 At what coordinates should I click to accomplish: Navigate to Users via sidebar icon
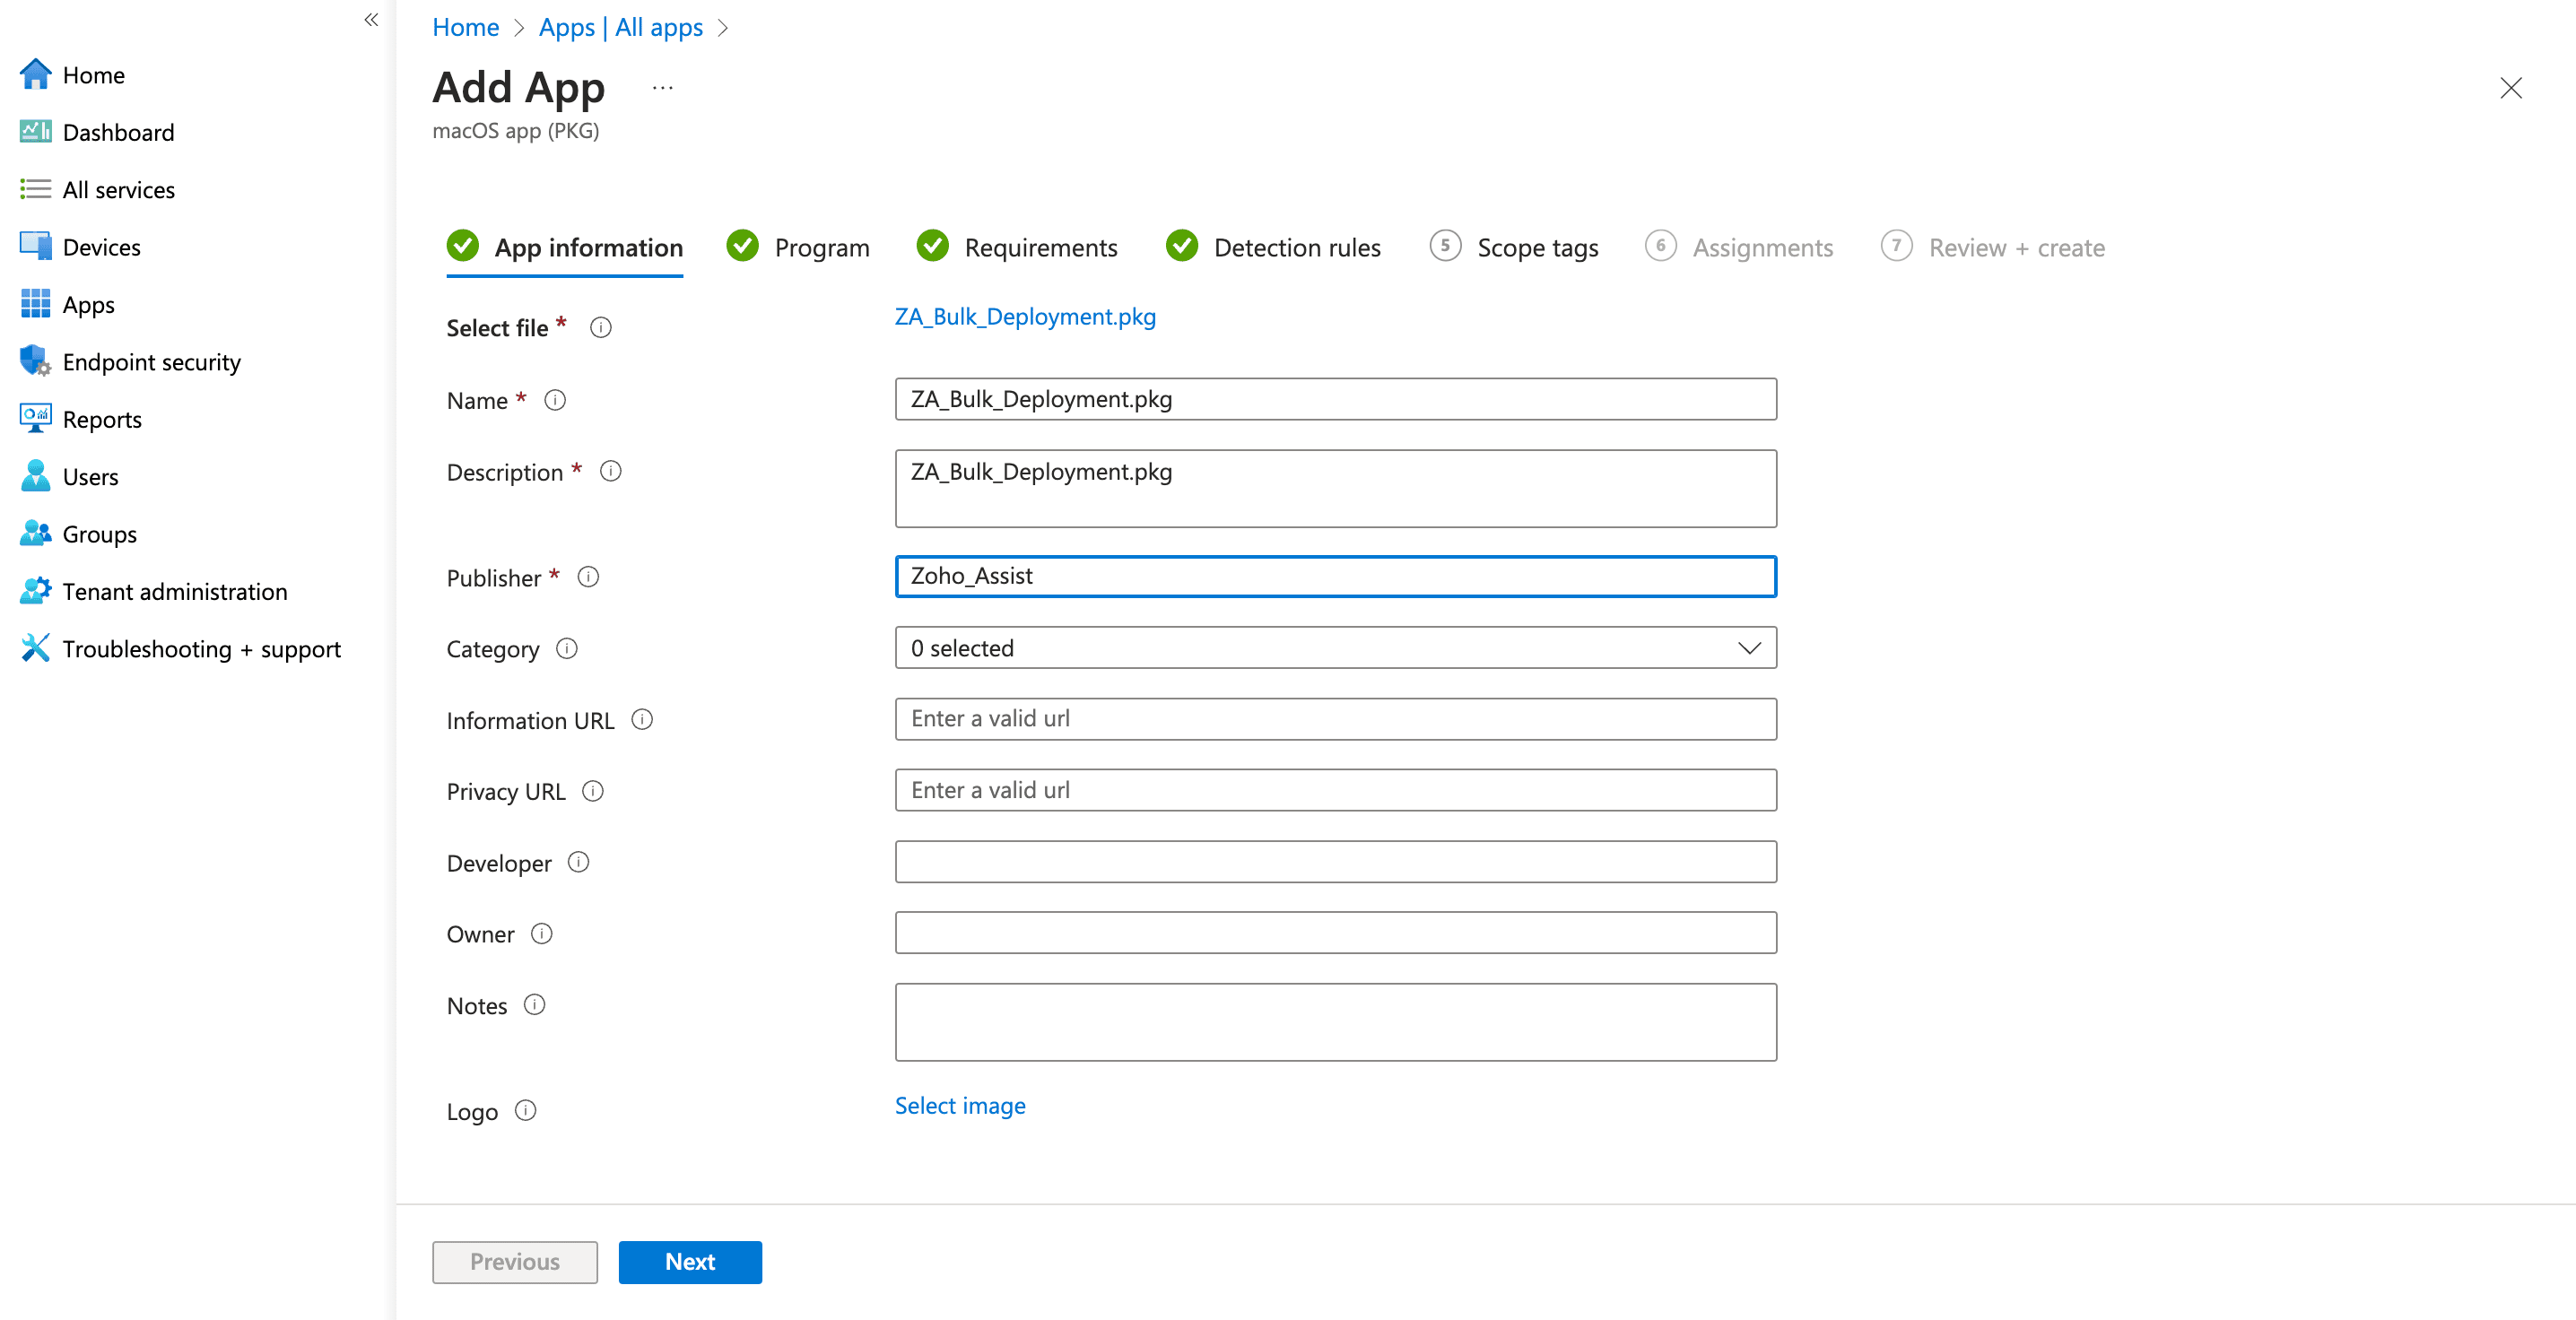point(91,476)
